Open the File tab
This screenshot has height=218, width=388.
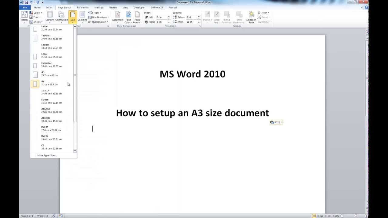pyautogui.click(x=25, y=8)
